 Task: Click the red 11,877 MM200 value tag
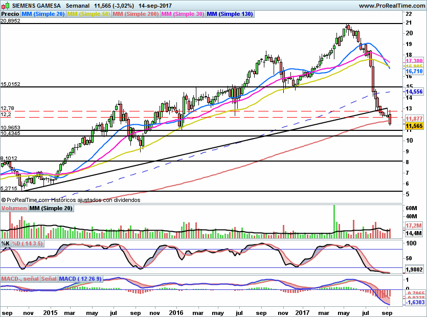[414, 119]
